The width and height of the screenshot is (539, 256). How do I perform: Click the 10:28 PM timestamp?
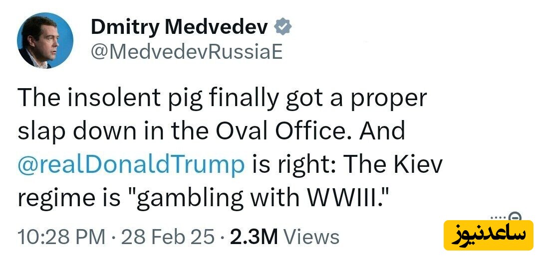[x=61, y=237]
